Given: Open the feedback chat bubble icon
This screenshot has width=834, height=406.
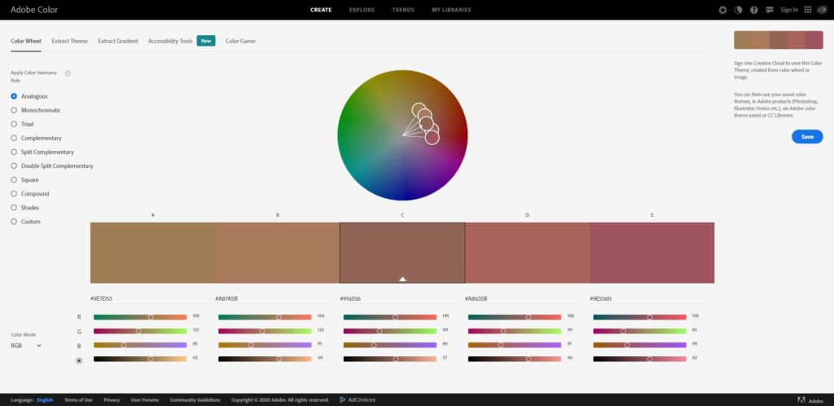Looking at the screenshot, I should tap(770, 10).
